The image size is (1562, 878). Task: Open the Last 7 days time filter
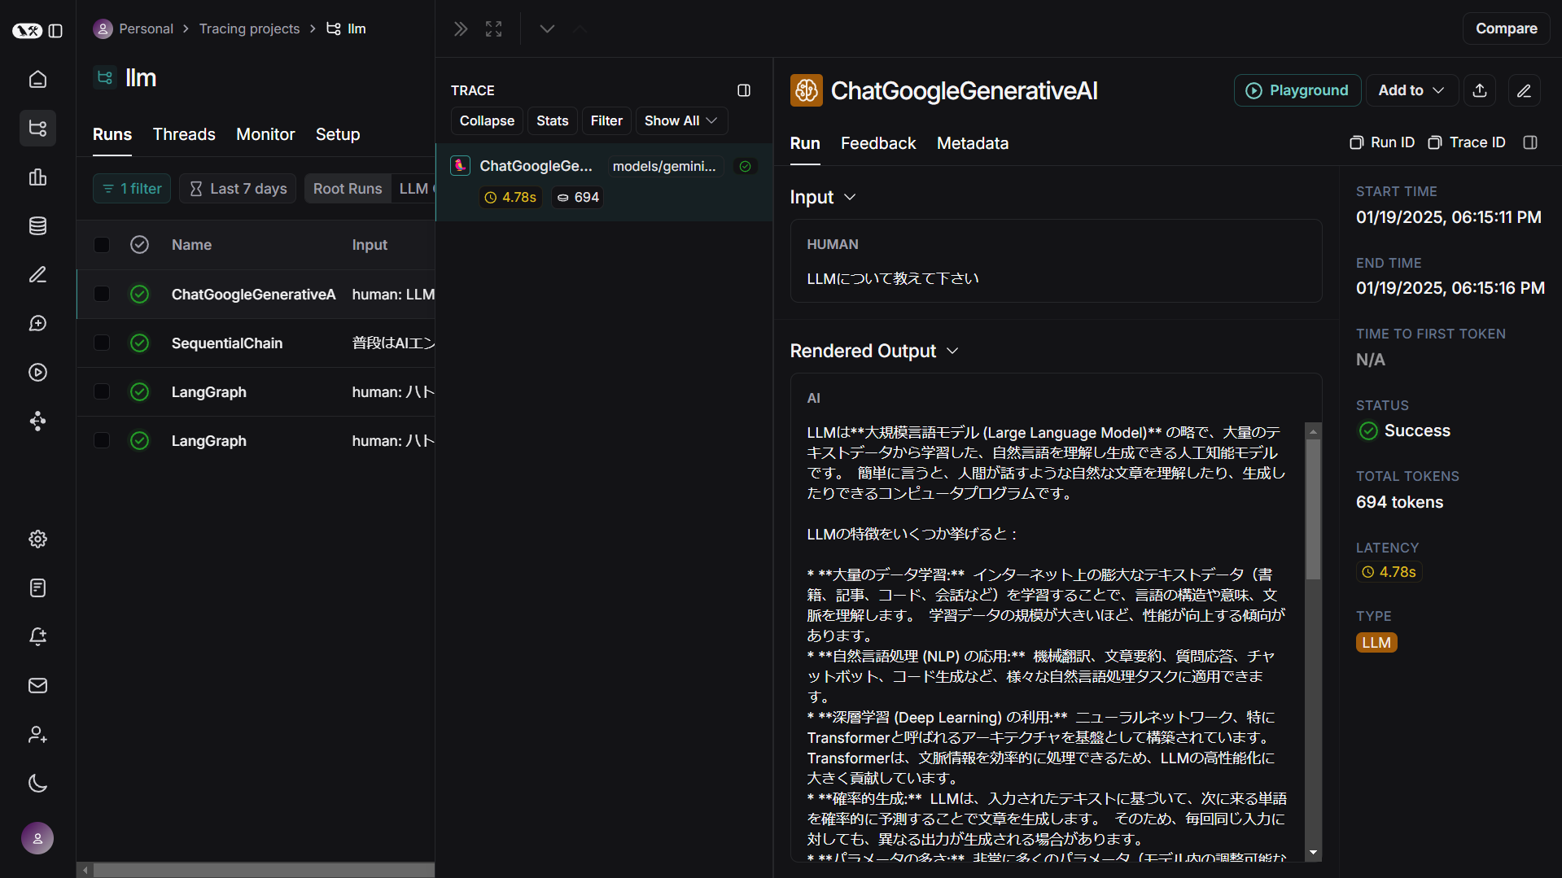coord(238,189)
